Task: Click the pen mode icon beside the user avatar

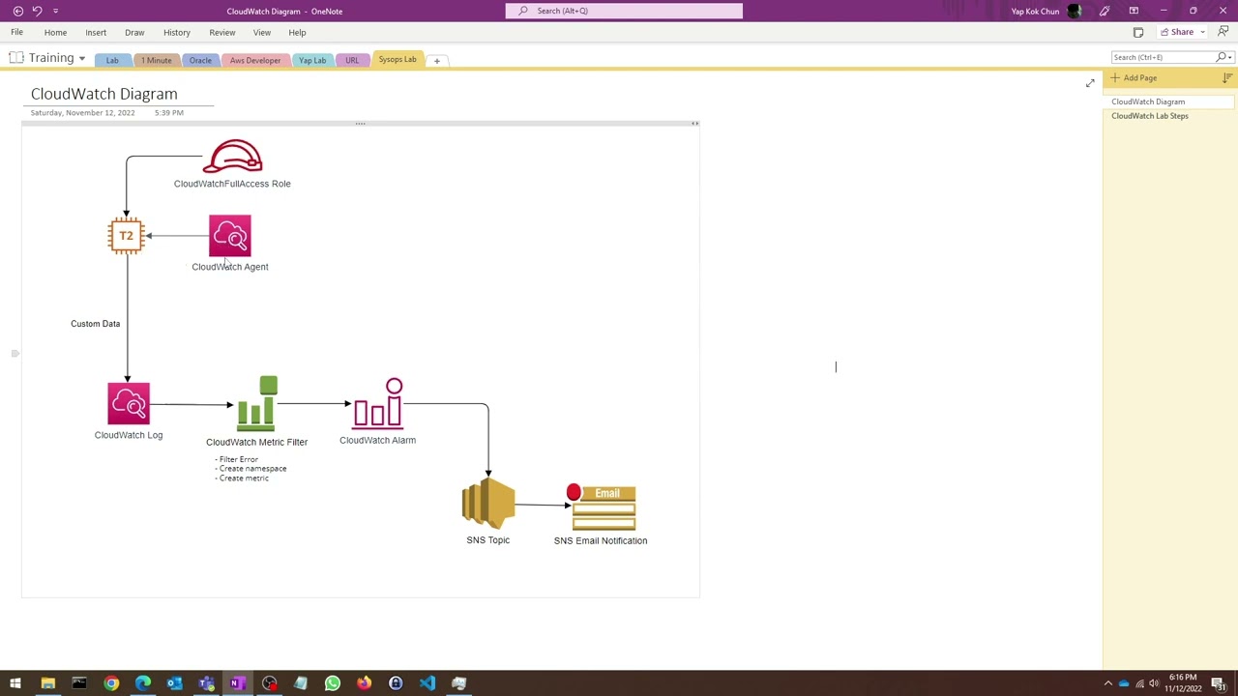Action: (x=1105, y=11)
